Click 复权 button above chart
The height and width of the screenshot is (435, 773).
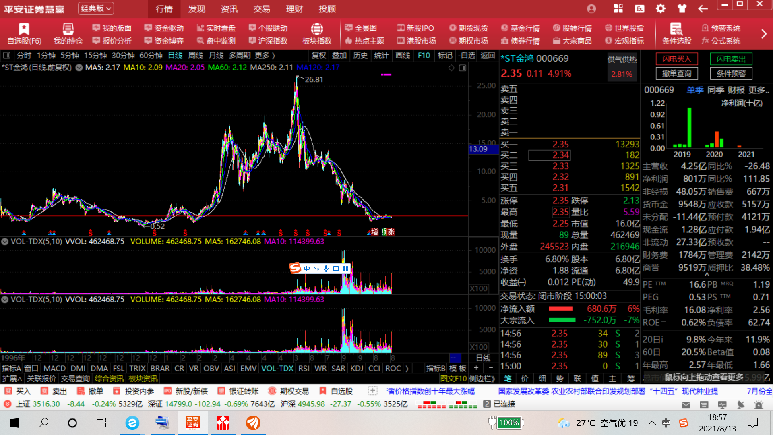click(x=319, y=55)
